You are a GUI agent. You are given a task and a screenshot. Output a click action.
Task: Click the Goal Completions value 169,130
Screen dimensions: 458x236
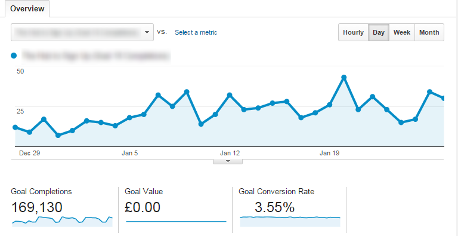coord(37,207)
